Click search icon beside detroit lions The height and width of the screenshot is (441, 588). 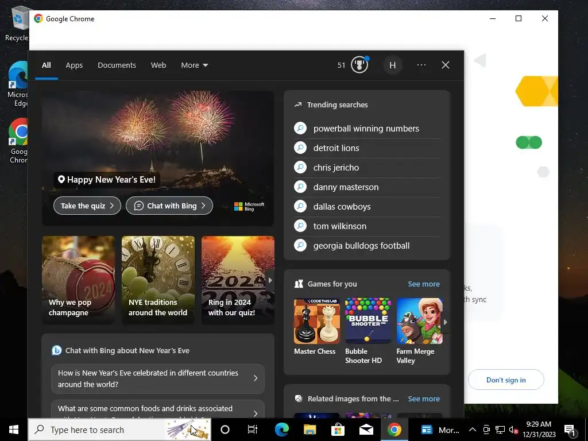300,148
